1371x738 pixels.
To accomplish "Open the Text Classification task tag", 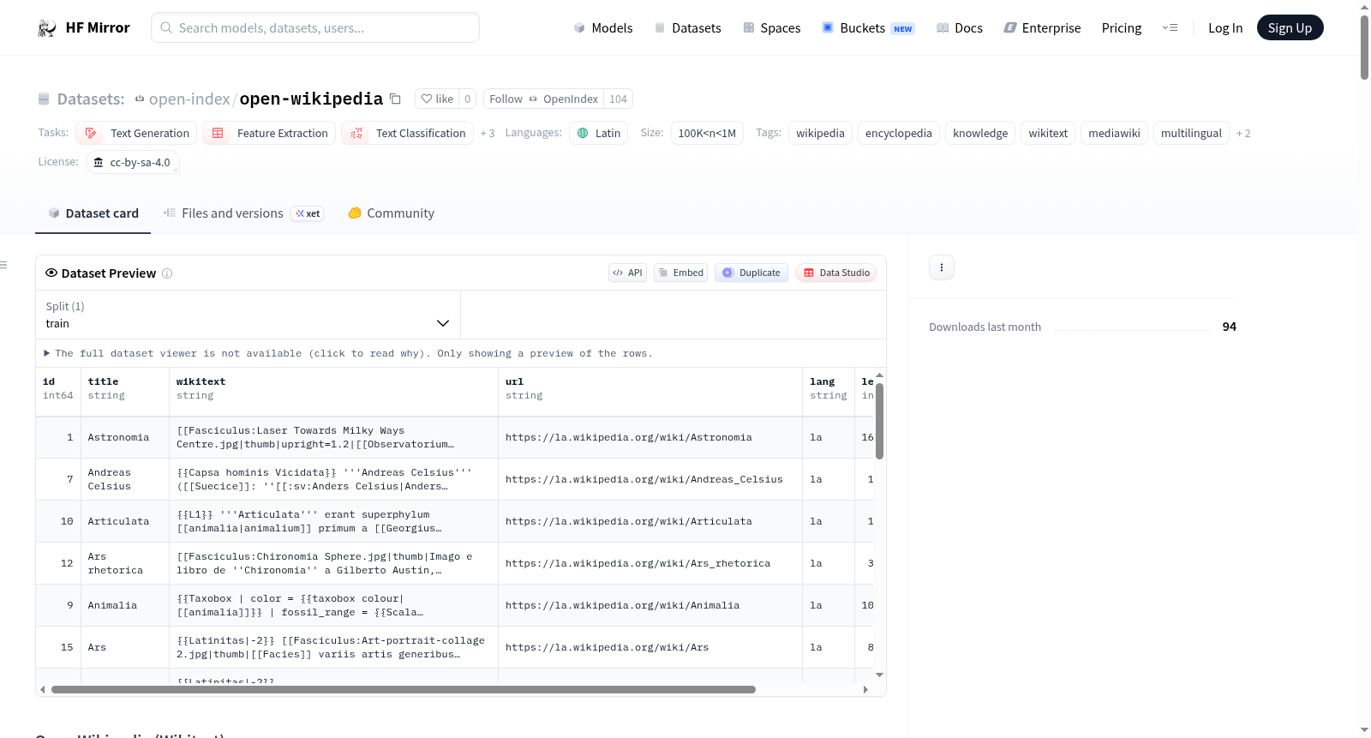I will 408,133.
